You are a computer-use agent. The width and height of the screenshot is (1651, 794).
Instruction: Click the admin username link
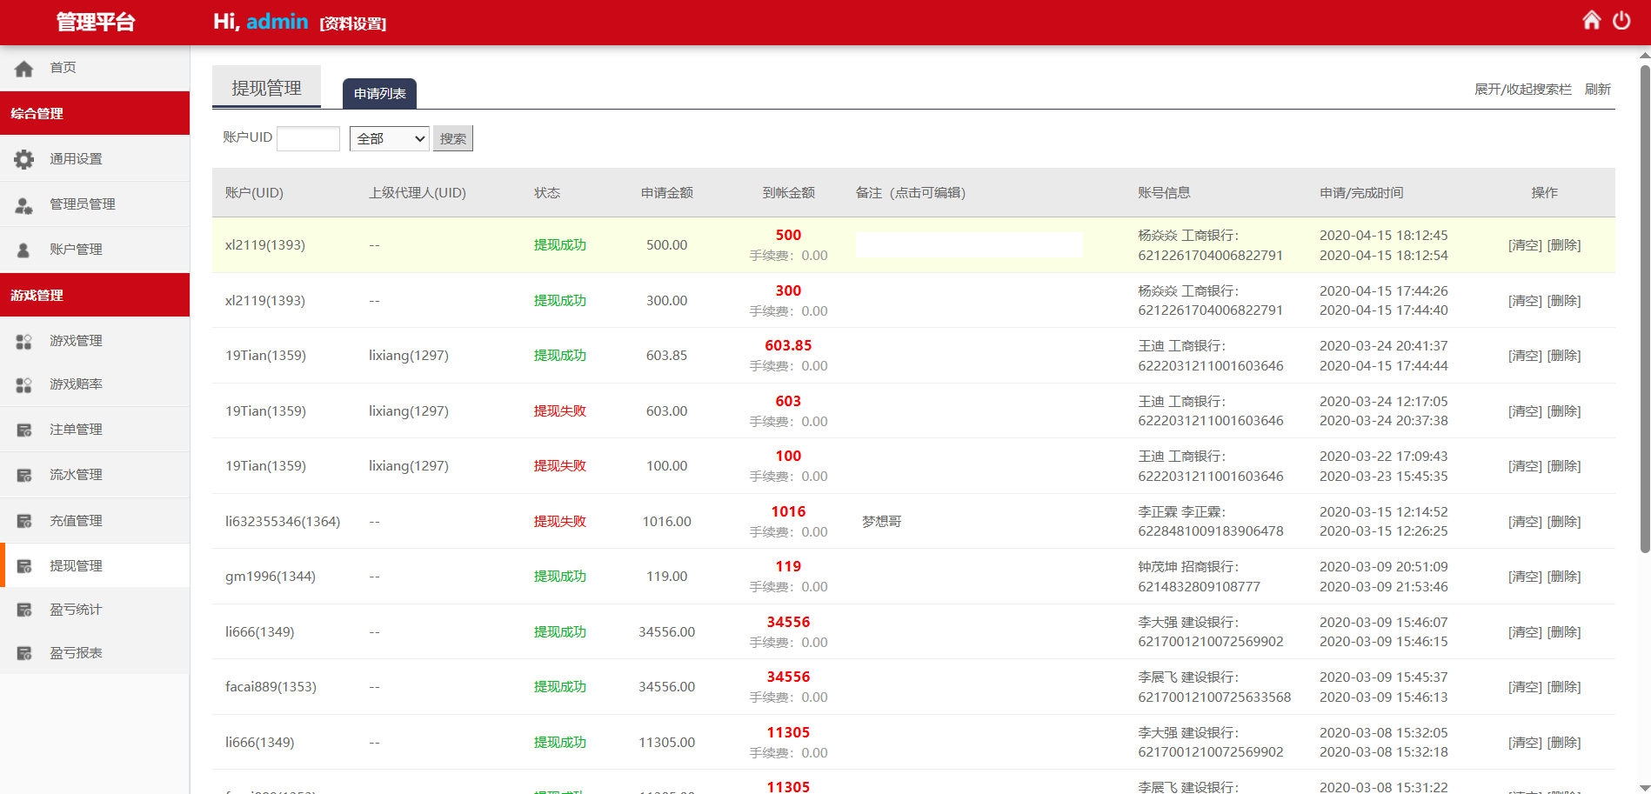[x=277, y=22]
